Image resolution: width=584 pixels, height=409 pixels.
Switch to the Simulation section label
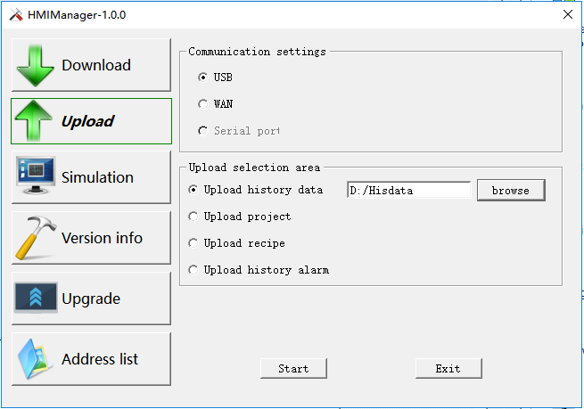97,177
